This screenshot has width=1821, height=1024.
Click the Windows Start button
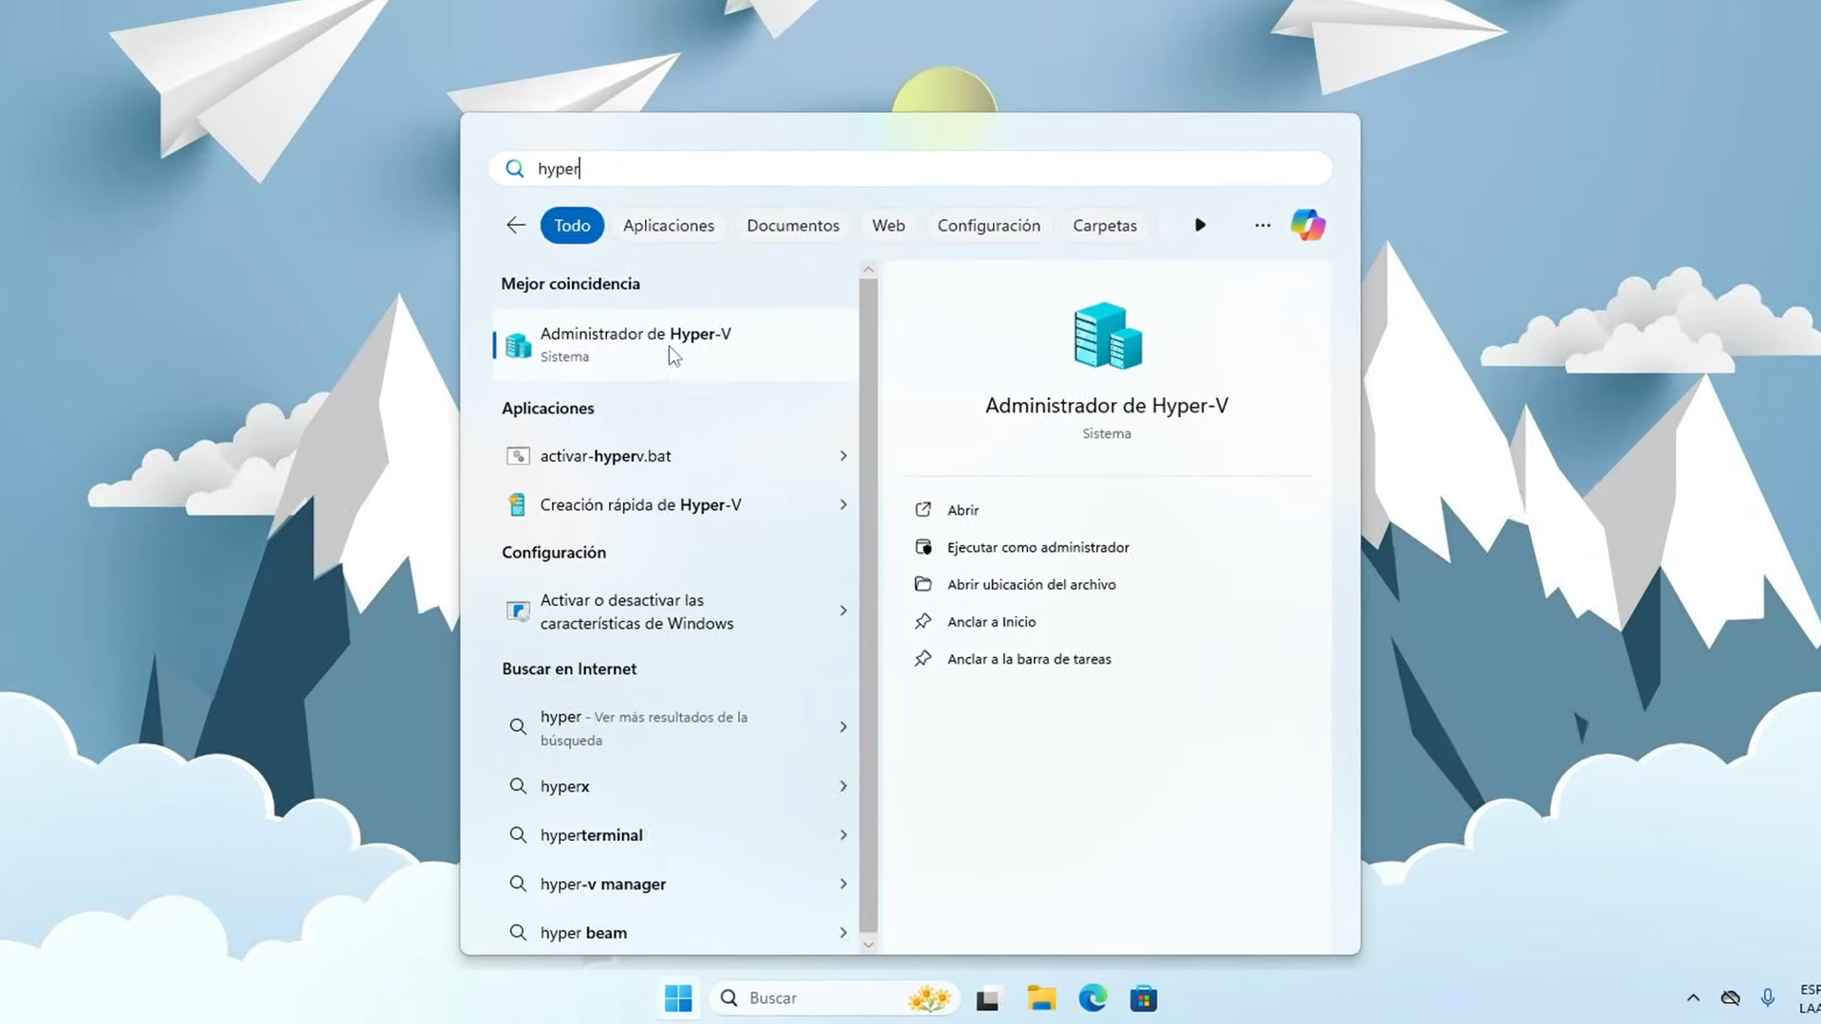click(x=677, y=997)
